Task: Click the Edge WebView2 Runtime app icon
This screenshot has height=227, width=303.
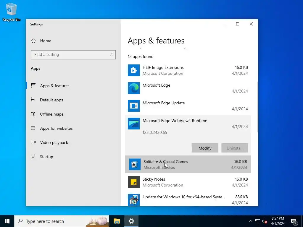Action: pyautogui.click(x=134, y=124)
